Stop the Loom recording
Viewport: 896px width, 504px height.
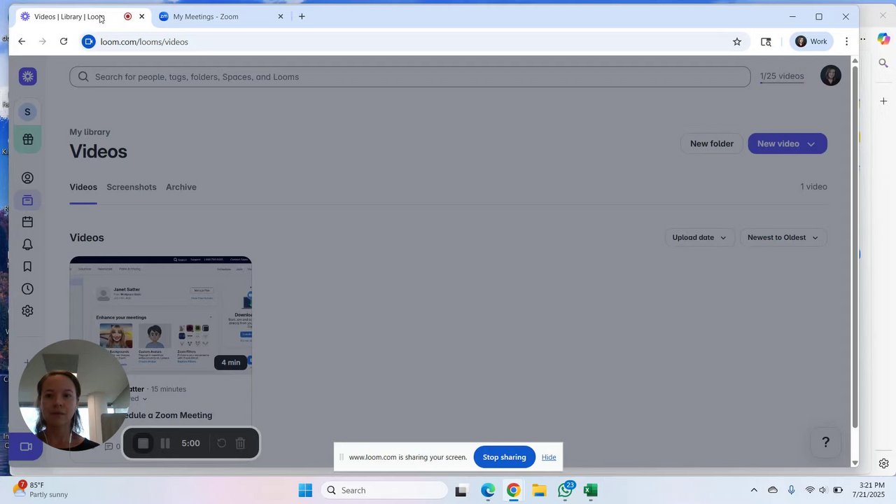click(143, 443)
